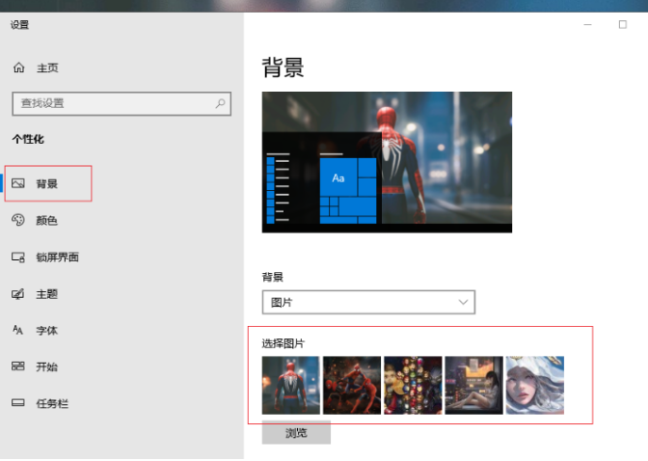Open the 颜色 settings page

pyautogui.click(x=46, y=220)
